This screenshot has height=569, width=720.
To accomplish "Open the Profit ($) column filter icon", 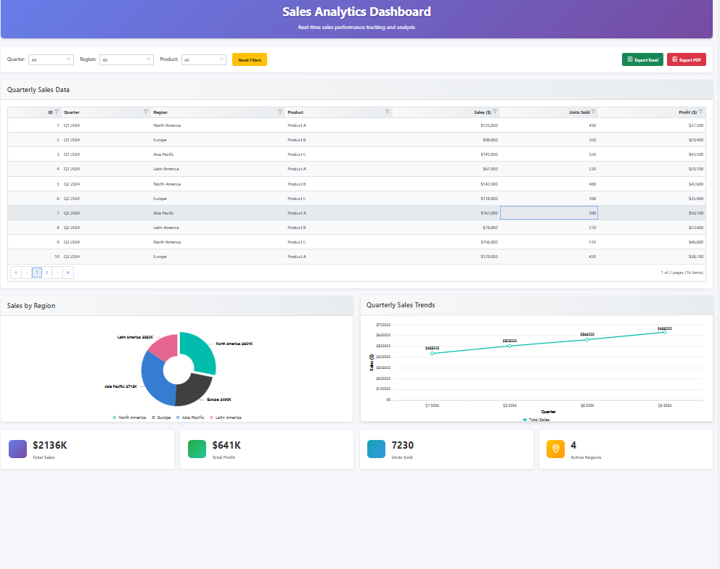I will (x=700, y=112).
